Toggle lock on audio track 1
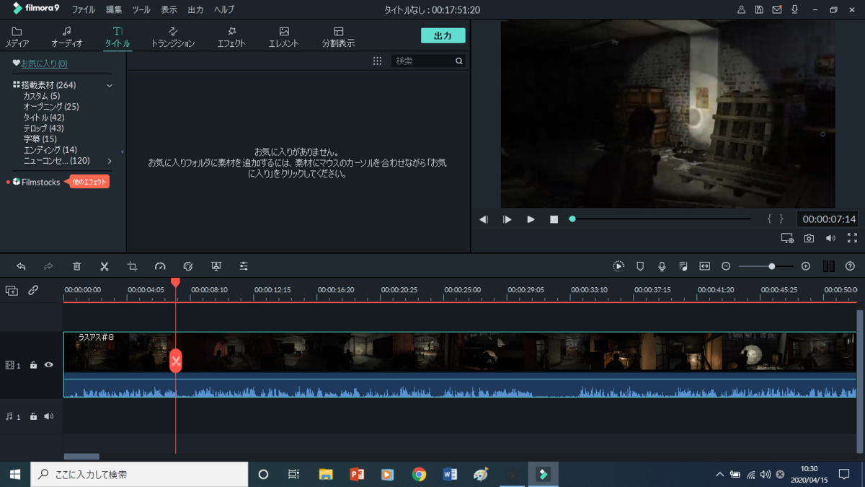This screenshot has width=865, height=487. point(33,416)
